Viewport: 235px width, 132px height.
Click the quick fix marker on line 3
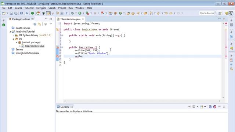click(57, 29)
